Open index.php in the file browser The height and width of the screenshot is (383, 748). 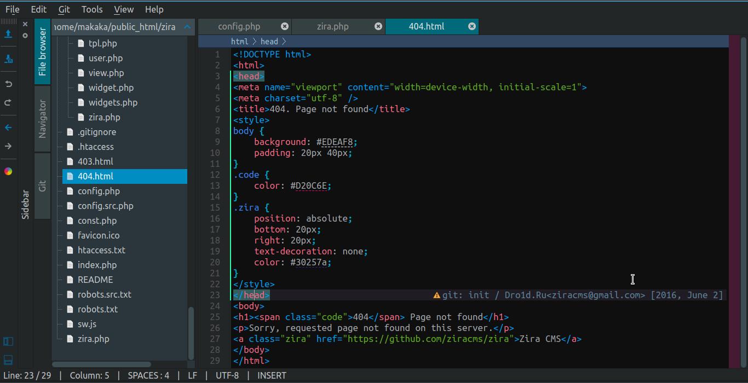click(x=97, y=265)
